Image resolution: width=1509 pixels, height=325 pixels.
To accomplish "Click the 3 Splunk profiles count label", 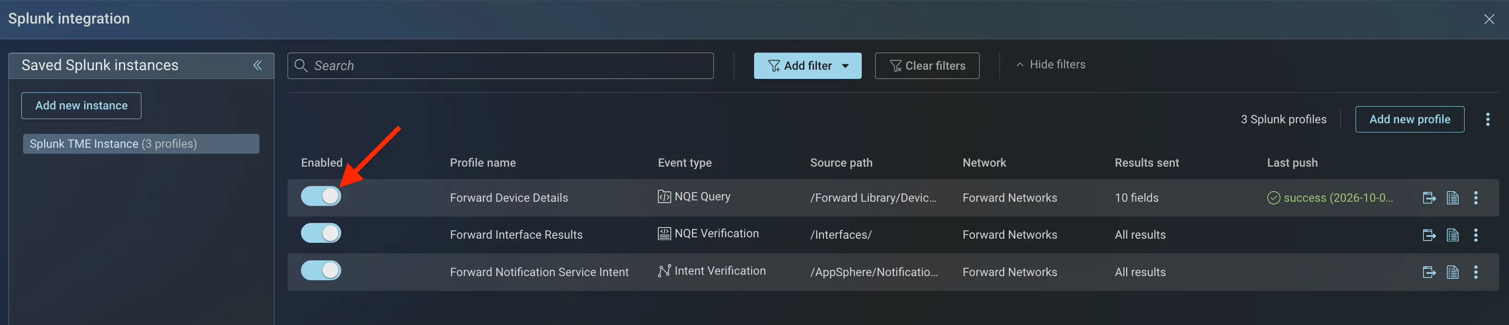I will click(x=1283, y=120).
